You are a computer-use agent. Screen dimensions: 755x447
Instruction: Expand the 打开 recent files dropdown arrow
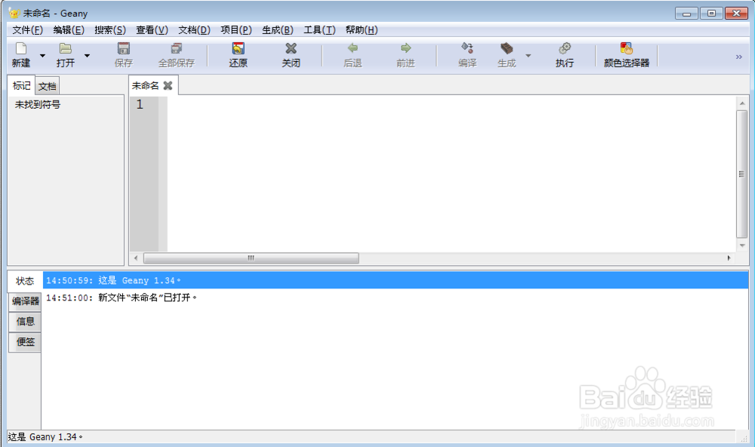87,56
